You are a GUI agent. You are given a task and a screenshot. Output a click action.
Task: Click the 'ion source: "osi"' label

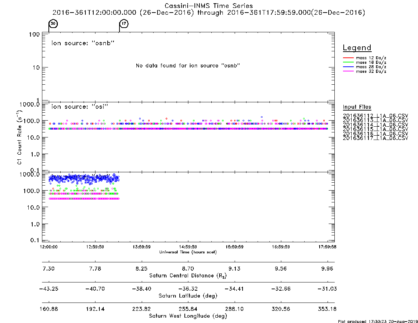click(x=80, y=107)
